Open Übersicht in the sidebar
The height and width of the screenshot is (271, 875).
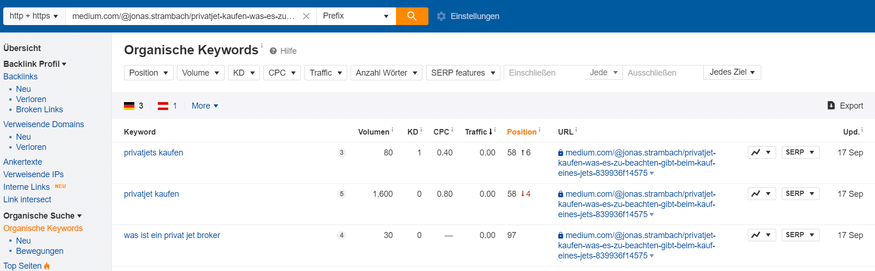[x=22, y=48]
